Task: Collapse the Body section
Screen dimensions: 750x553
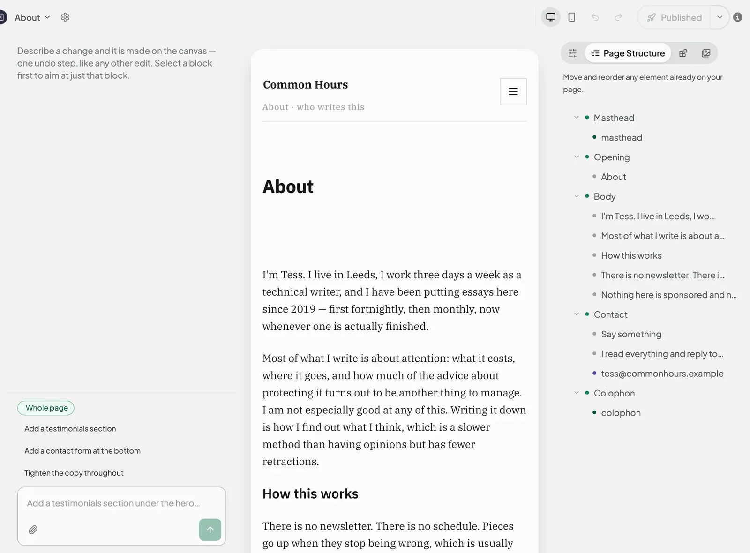Action: coord(577,196)
